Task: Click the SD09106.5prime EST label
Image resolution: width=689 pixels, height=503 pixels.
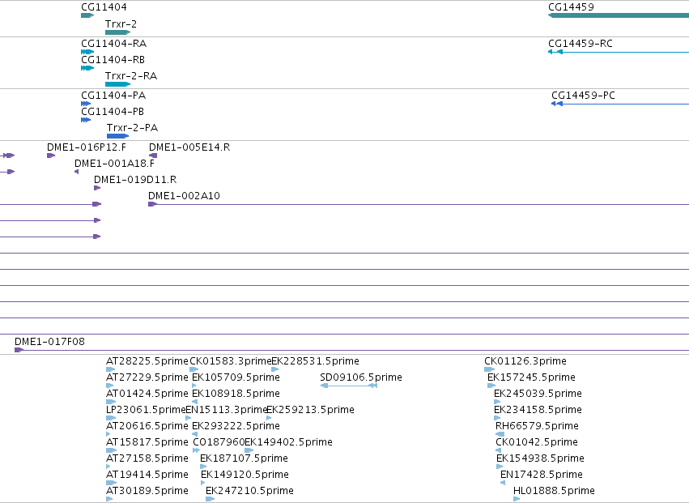Action: coord(361,377)
